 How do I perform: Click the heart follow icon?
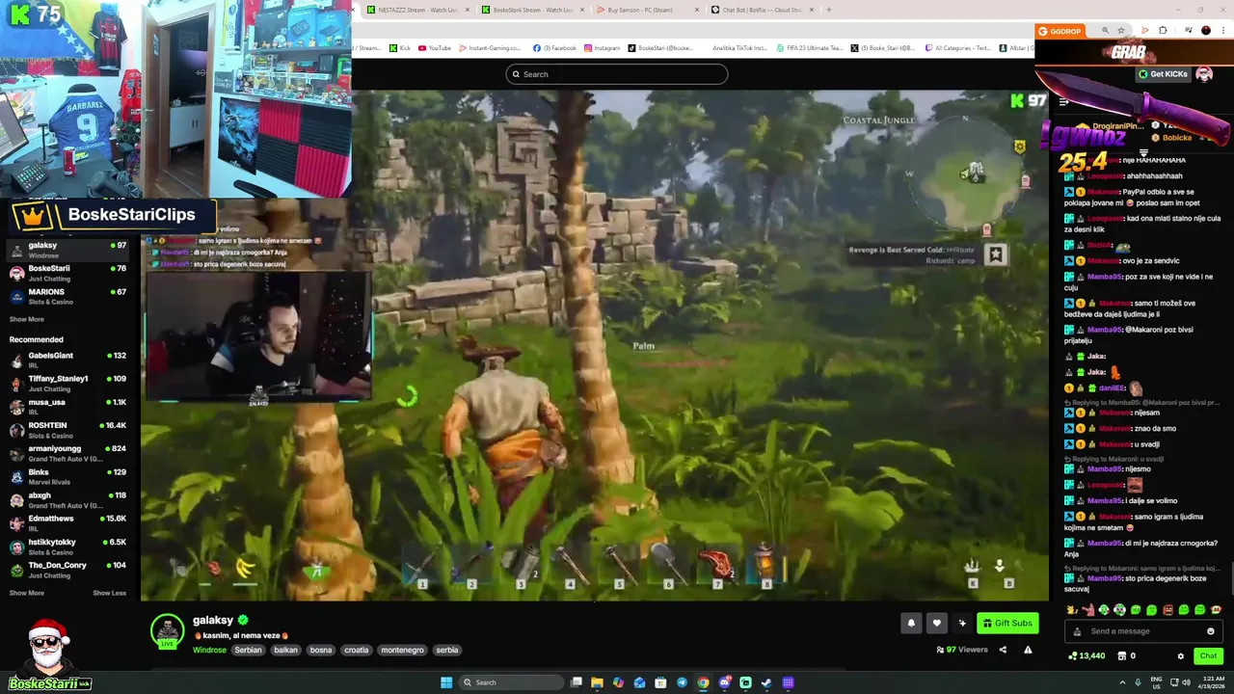click(936, 624)
